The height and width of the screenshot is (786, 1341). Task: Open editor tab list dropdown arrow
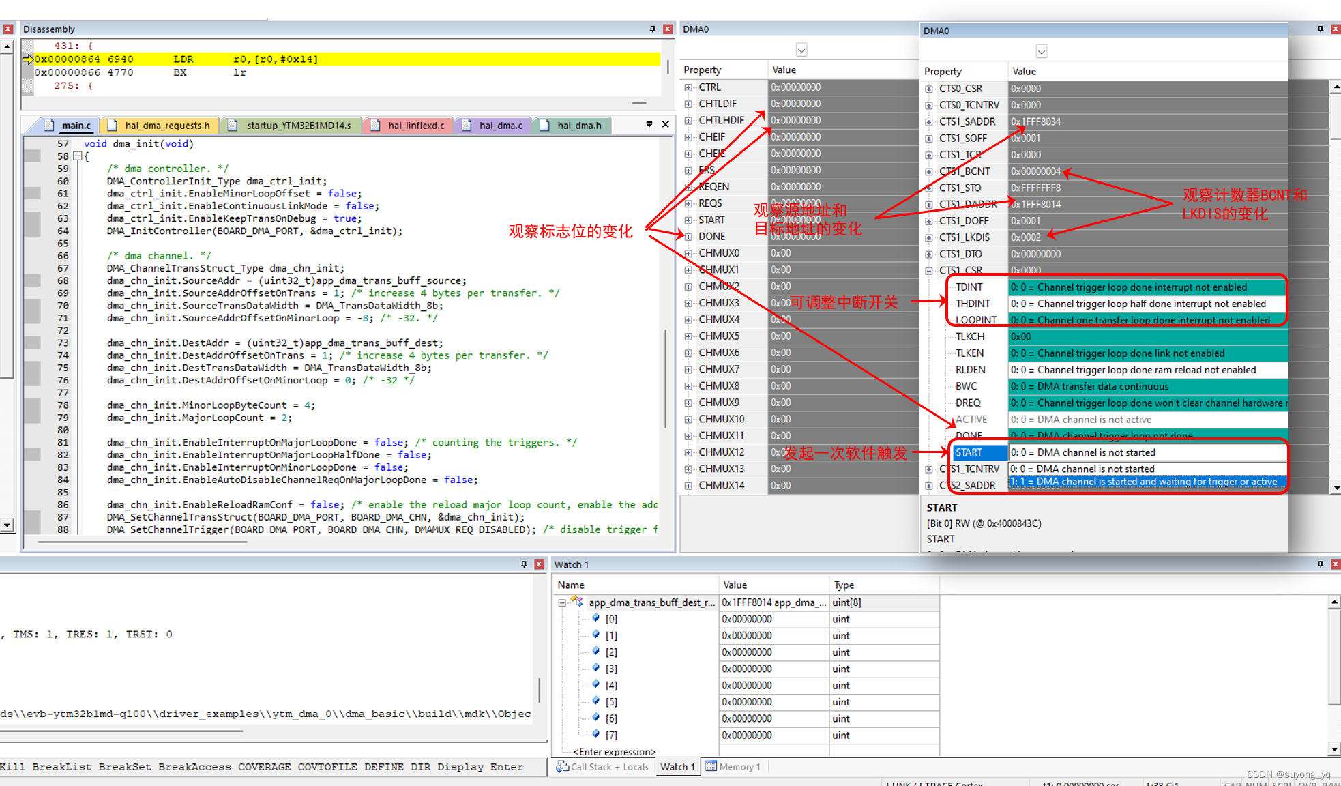tap(649, 124)
